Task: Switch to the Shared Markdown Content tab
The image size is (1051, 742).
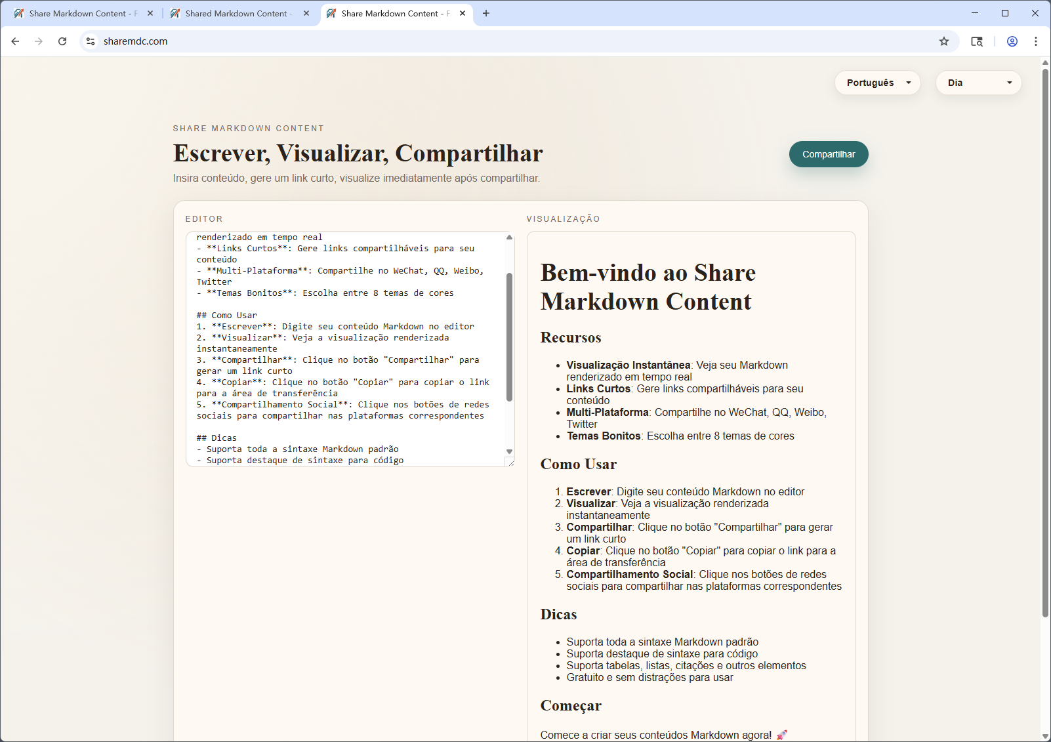Action: (235, 13)
